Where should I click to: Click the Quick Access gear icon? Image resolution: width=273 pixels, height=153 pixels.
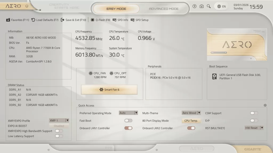coord(265,105)
